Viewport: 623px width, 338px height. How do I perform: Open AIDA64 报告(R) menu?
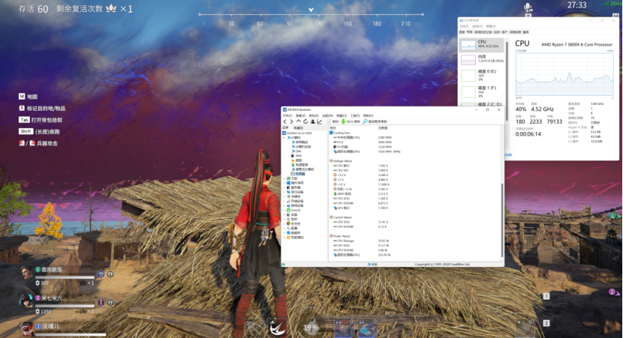[314, 115]
